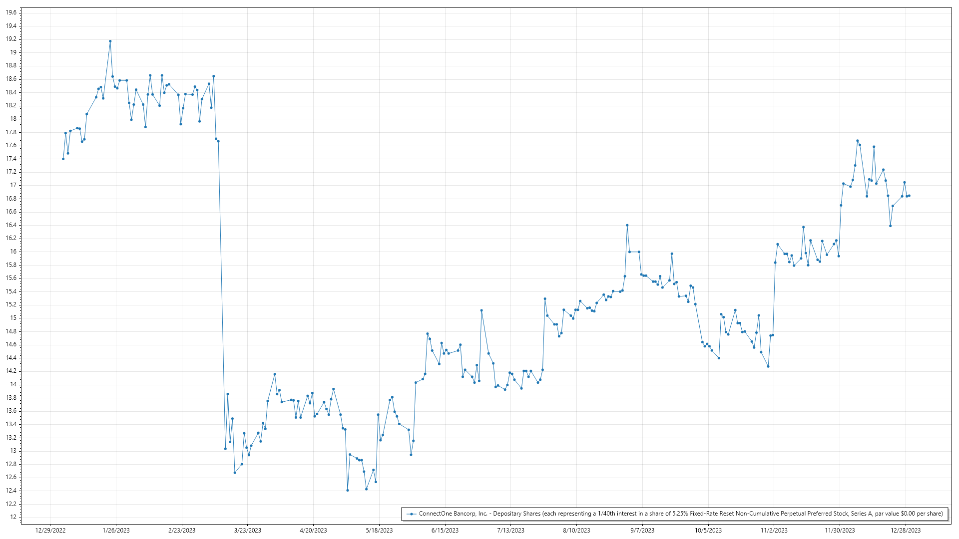Click the legend line marker icon
The width and height of the screenshot is (959, 539).
(x=411, y=514)
